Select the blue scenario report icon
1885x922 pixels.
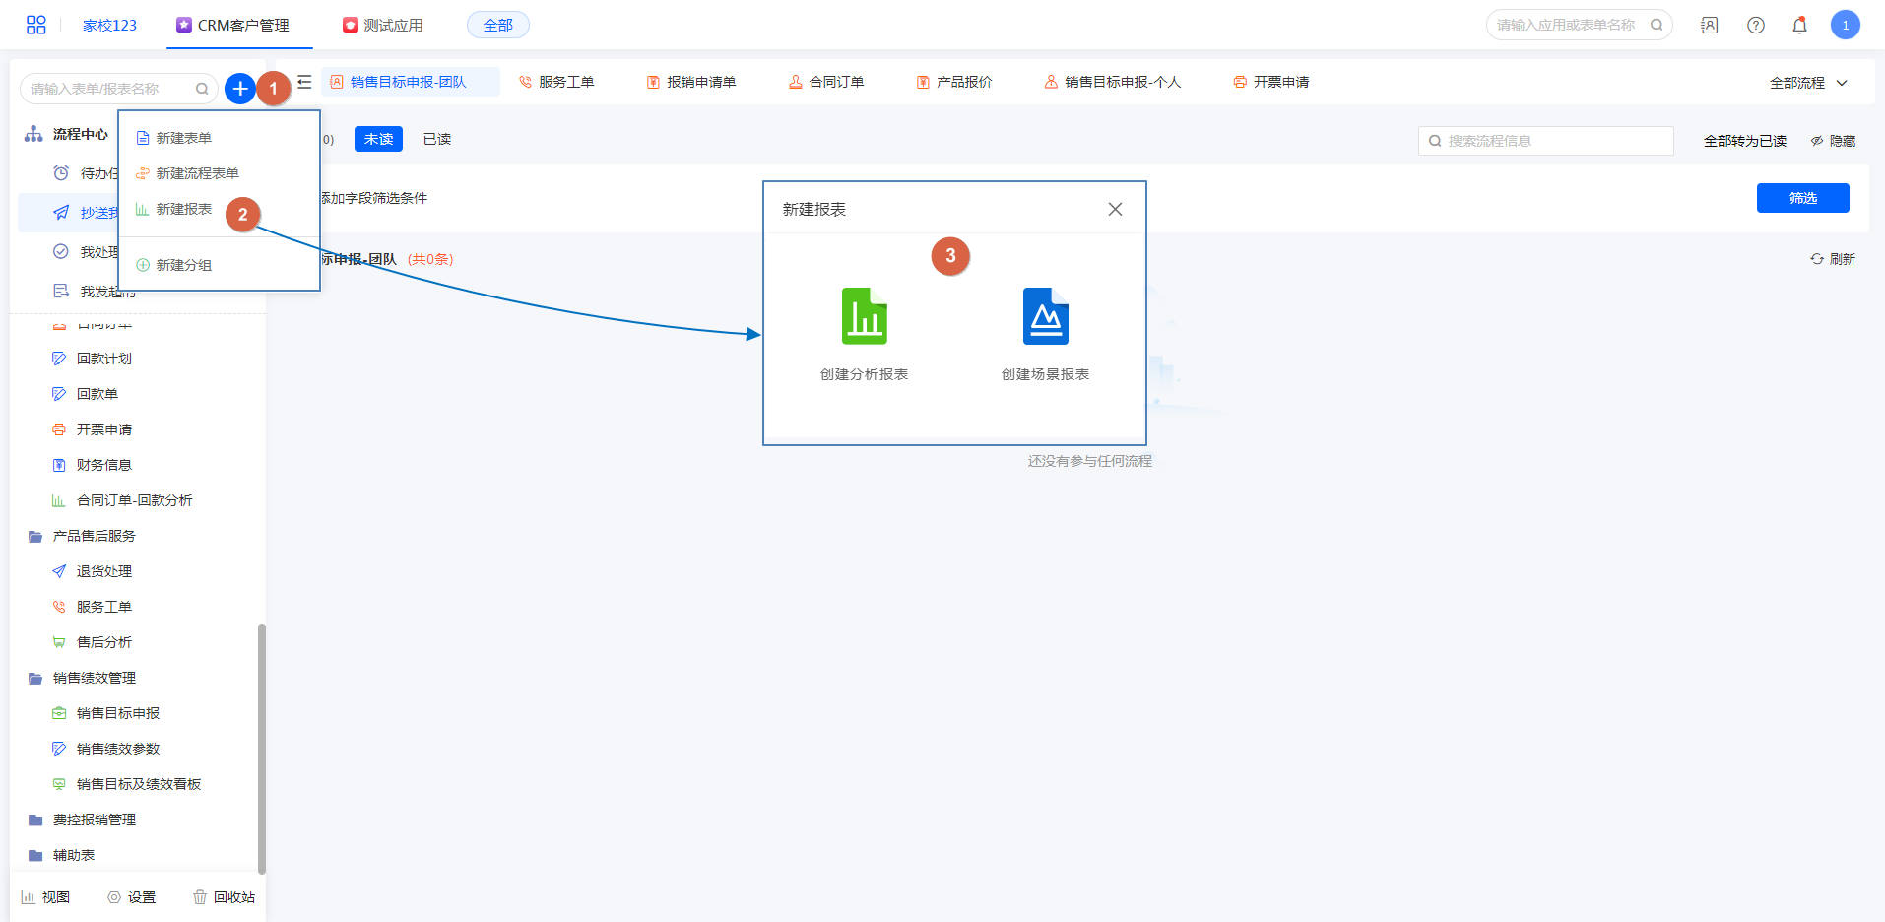pos(1045,316)
